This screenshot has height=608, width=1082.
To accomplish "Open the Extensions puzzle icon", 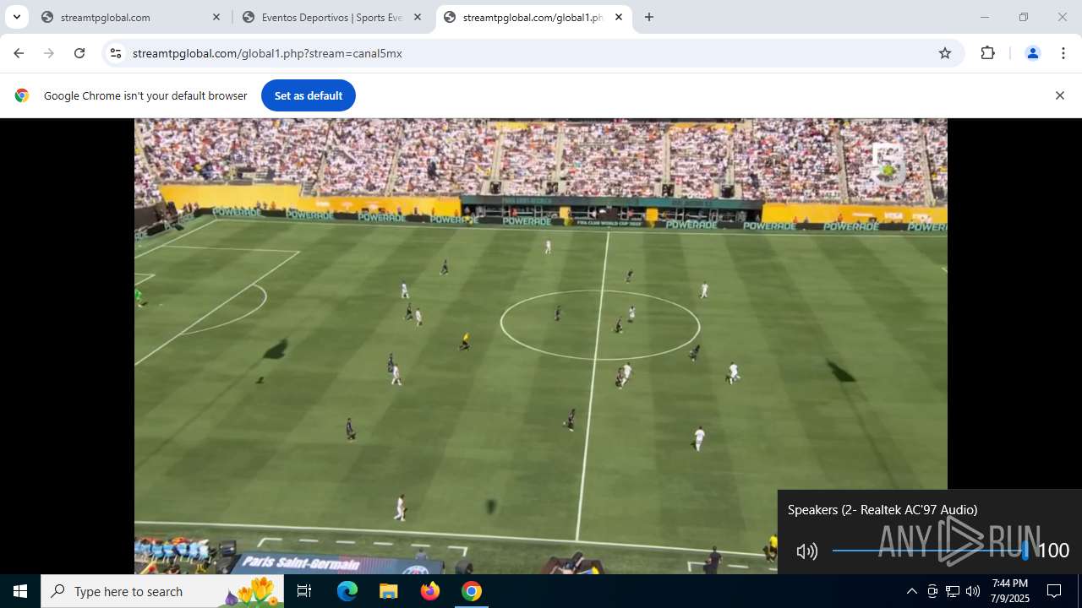I will (x=987, y=53).
